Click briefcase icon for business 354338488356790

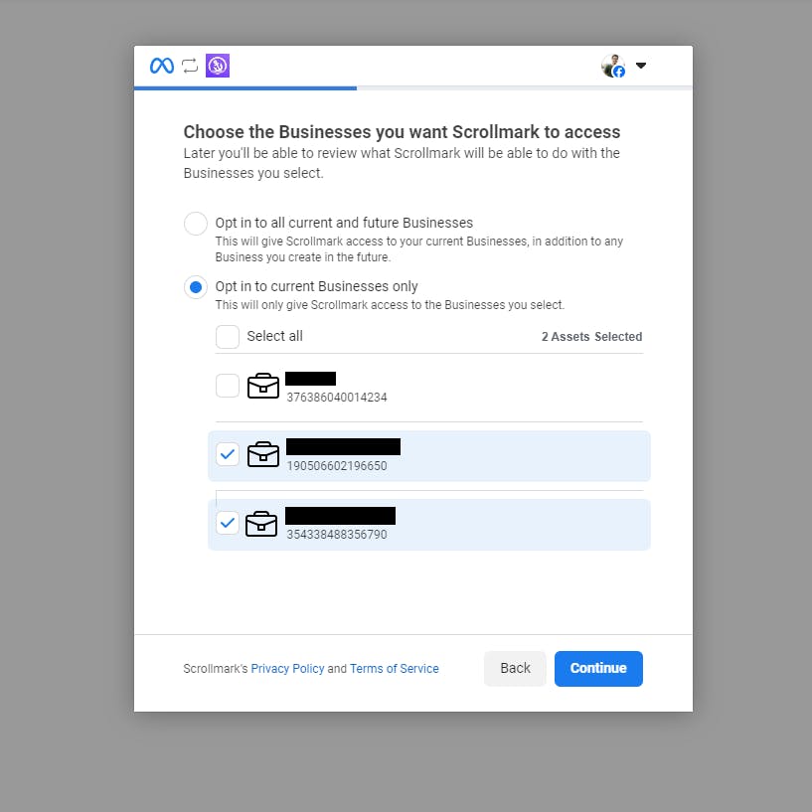pos(261,524)
